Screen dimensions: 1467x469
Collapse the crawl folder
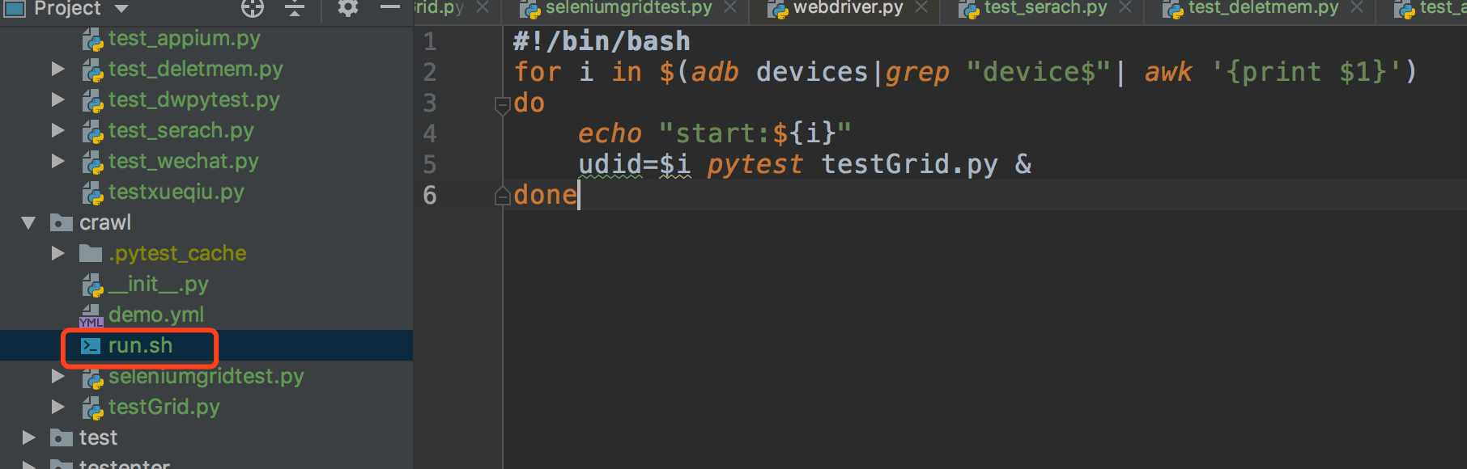pyautogui.click(x=29, y=222)
